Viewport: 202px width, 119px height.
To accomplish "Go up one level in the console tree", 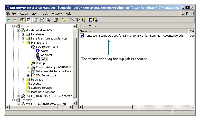I will 22,20.
